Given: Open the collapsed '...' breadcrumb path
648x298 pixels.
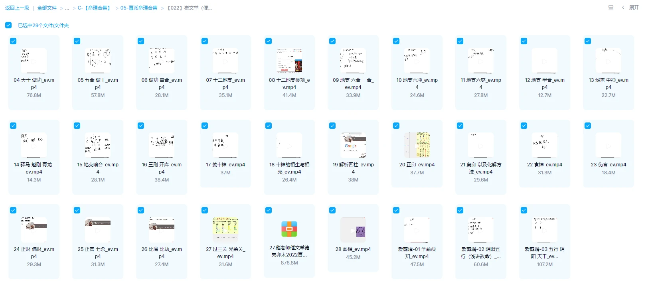Looking at the screenshot, I should (67, 8).
